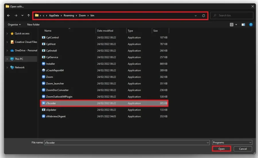Open the help question mark icon

(x=251, y=25)
